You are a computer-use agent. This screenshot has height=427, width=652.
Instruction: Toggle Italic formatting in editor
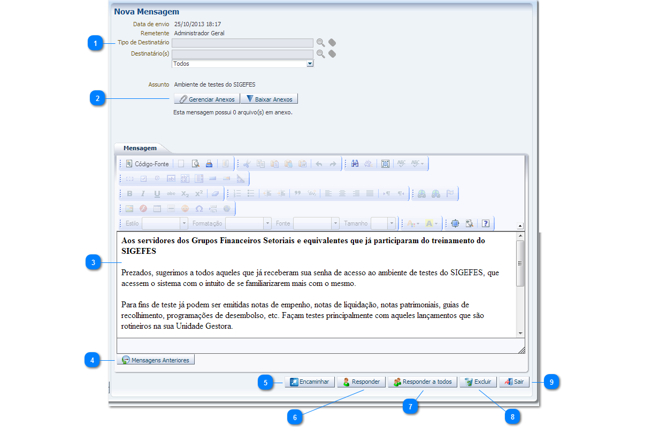[x=143, y=194]
